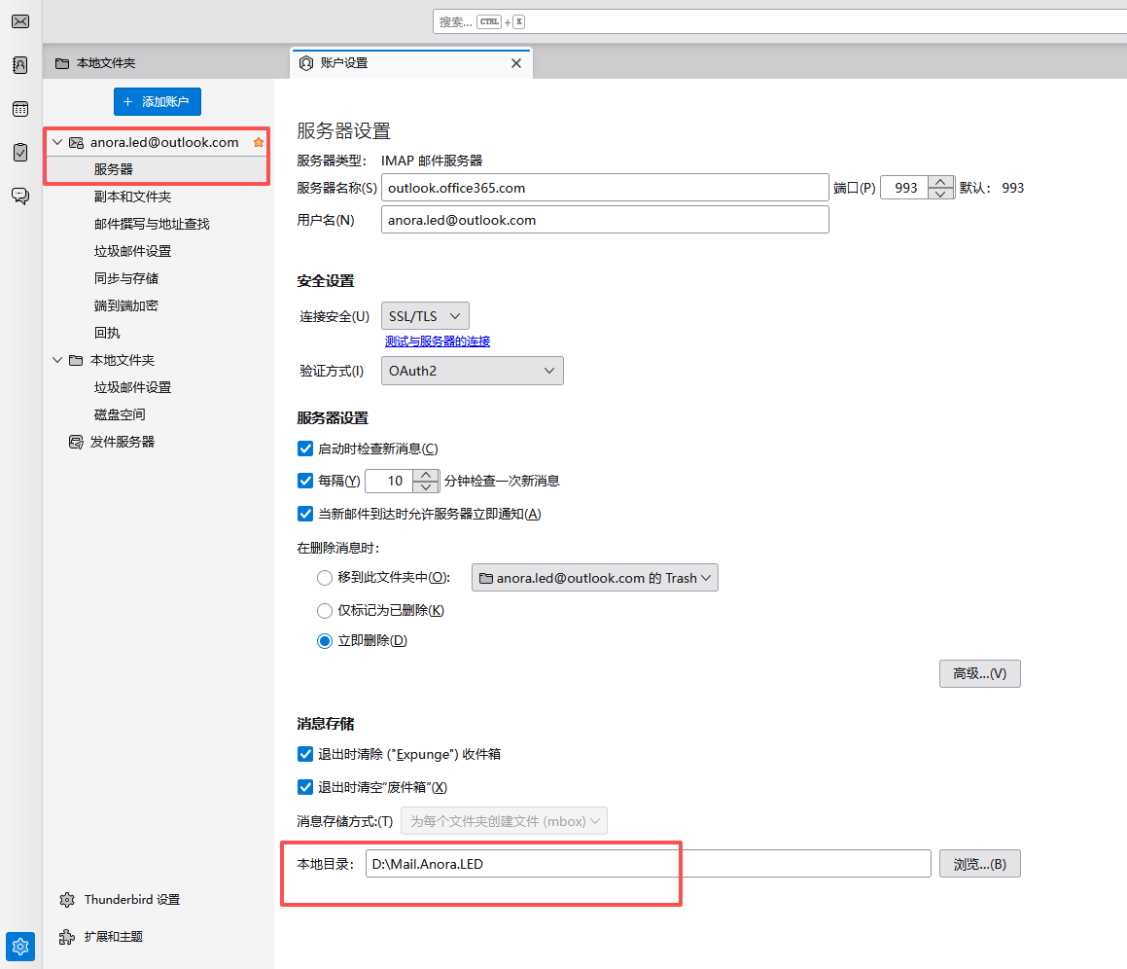Click the 浏览 button
Screen dimensions: 1127x969
pos(979,863)
